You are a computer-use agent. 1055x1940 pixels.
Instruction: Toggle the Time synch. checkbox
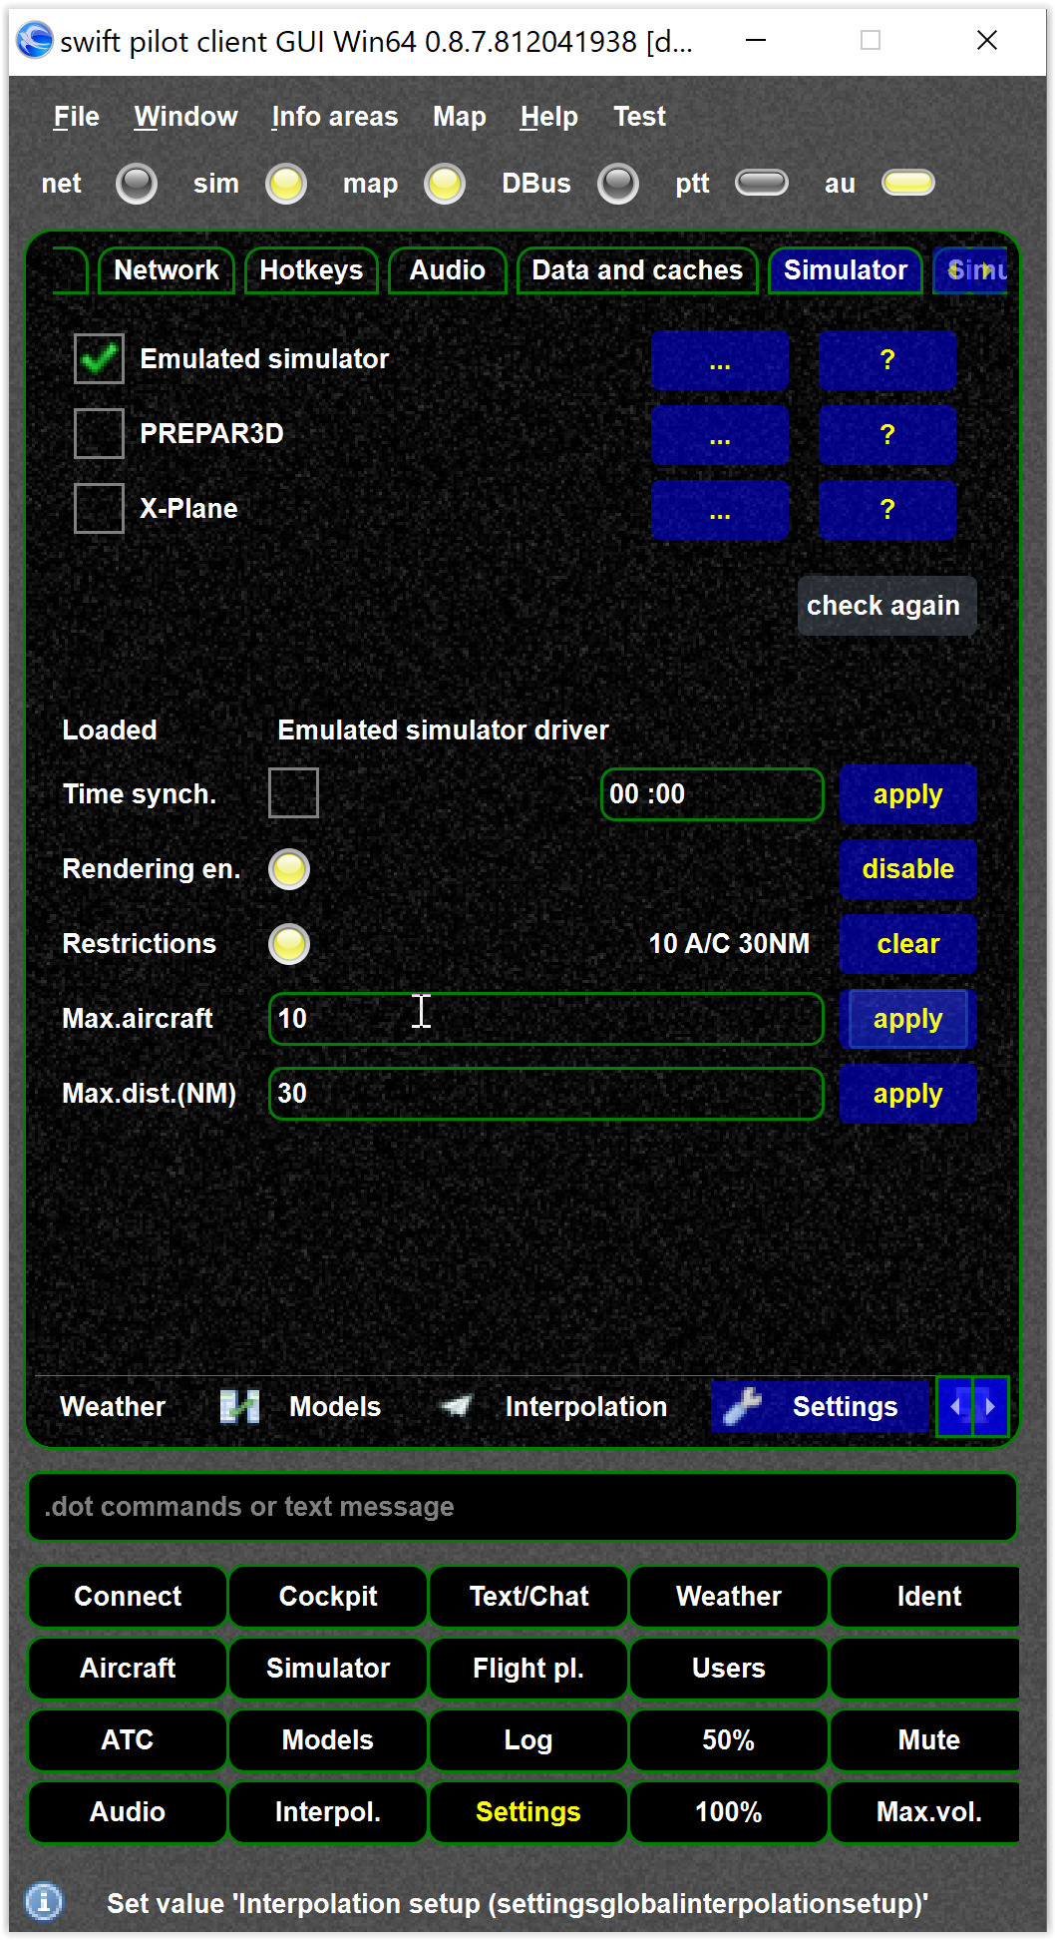click(293, 793)
